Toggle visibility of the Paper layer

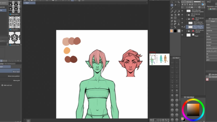pos(182,35)
